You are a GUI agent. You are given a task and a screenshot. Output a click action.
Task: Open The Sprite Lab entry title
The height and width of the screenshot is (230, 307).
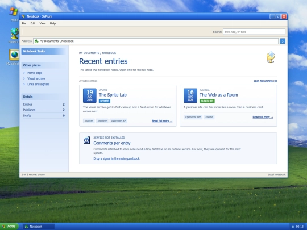click(113, 95)
